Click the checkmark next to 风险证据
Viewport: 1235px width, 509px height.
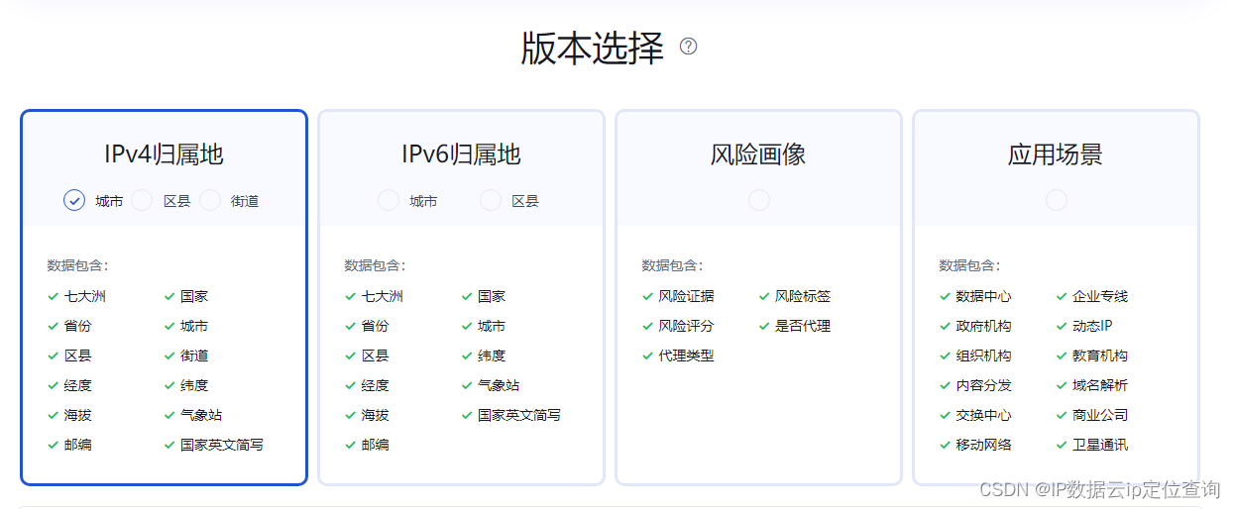tap(648, 296)
